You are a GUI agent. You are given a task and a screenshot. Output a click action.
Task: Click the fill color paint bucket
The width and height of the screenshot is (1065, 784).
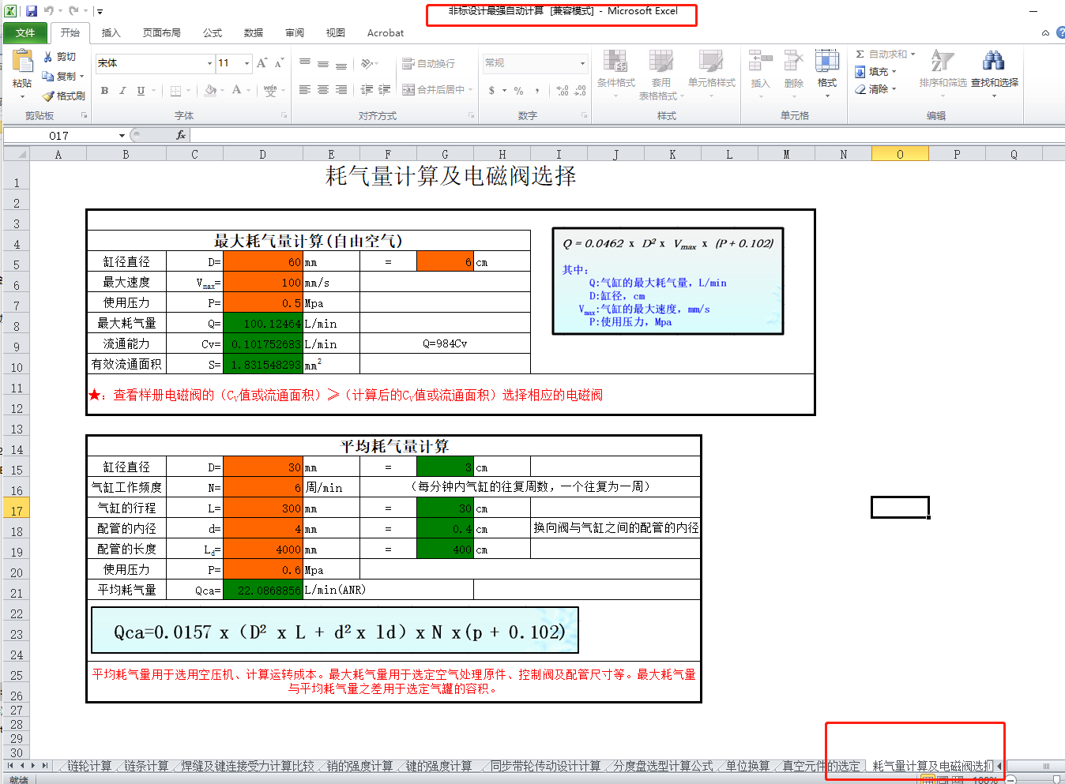coord(210,91)
